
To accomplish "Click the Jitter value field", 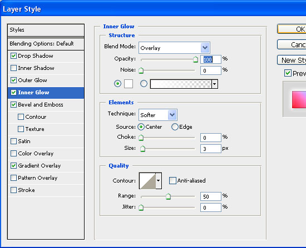I will (211, 207).
